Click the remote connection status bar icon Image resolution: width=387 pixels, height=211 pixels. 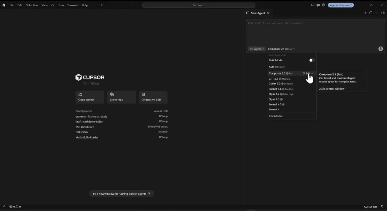[4, 206]
